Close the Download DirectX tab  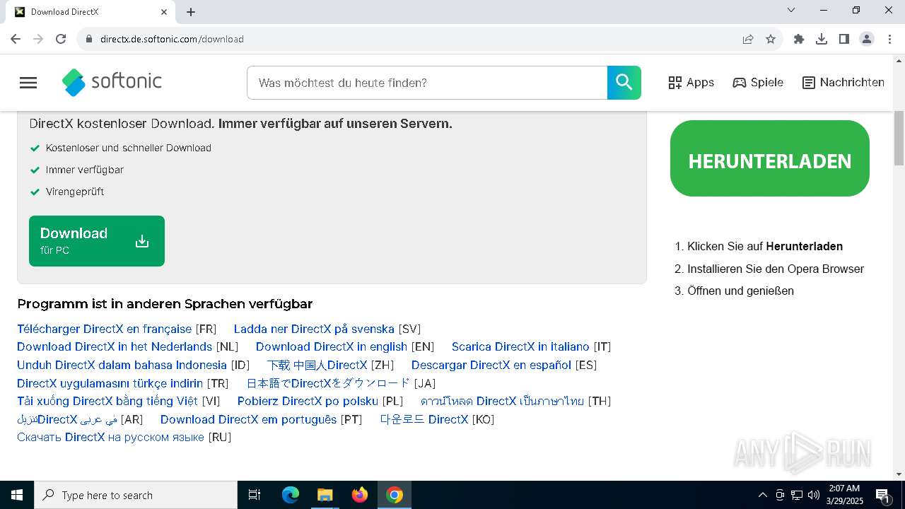(x=164, y=12)
